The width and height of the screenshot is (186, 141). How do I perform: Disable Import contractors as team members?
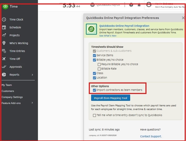94,90
